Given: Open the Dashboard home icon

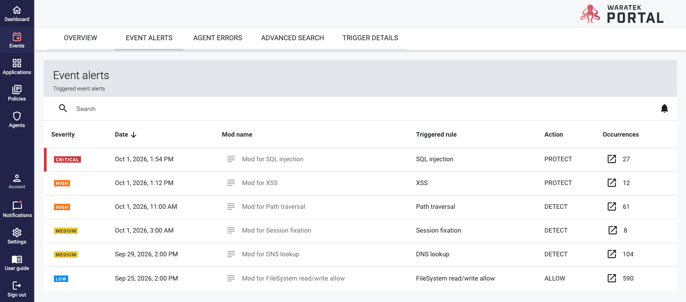Looking at the screenshot, I should pos(17,10).
